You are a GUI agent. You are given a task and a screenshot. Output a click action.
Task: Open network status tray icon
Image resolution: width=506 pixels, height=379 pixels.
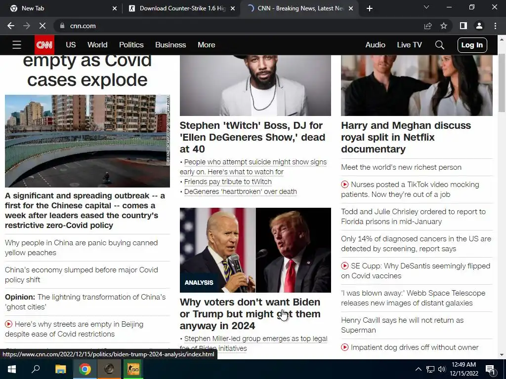pos(430,369)
